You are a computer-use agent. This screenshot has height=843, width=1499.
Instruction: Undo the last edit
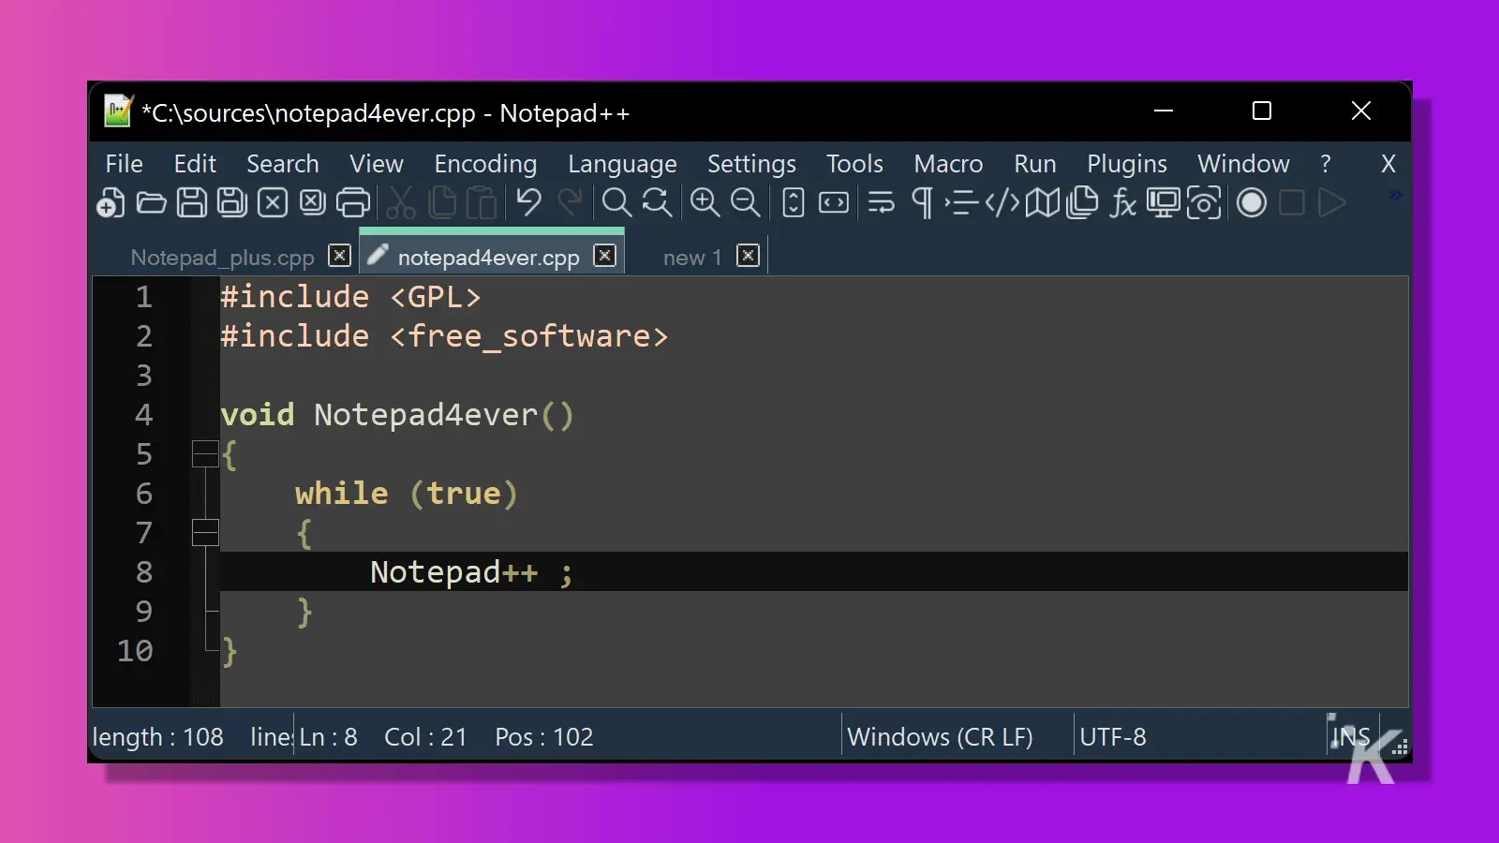click(528, 202)
